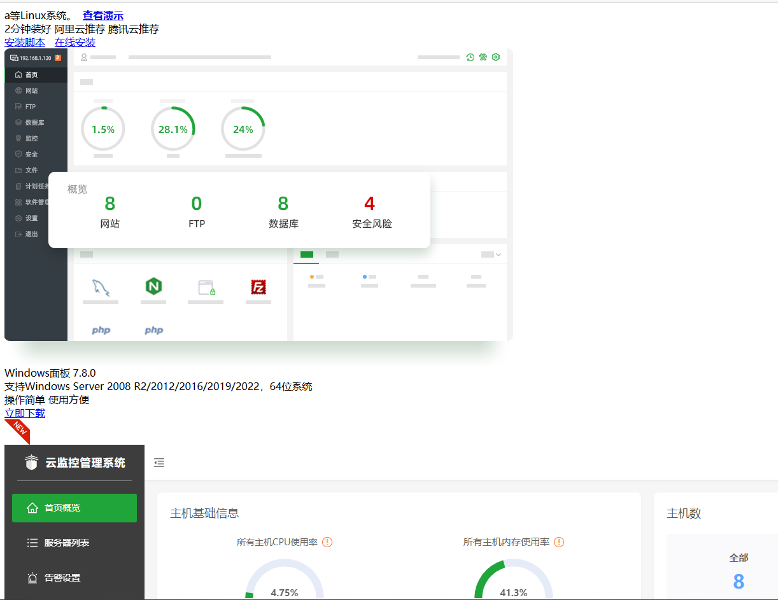This screenshot has width=778, height=600.
Task: Click the 4.75% CPU usage gauge
Action: point(285,580)
